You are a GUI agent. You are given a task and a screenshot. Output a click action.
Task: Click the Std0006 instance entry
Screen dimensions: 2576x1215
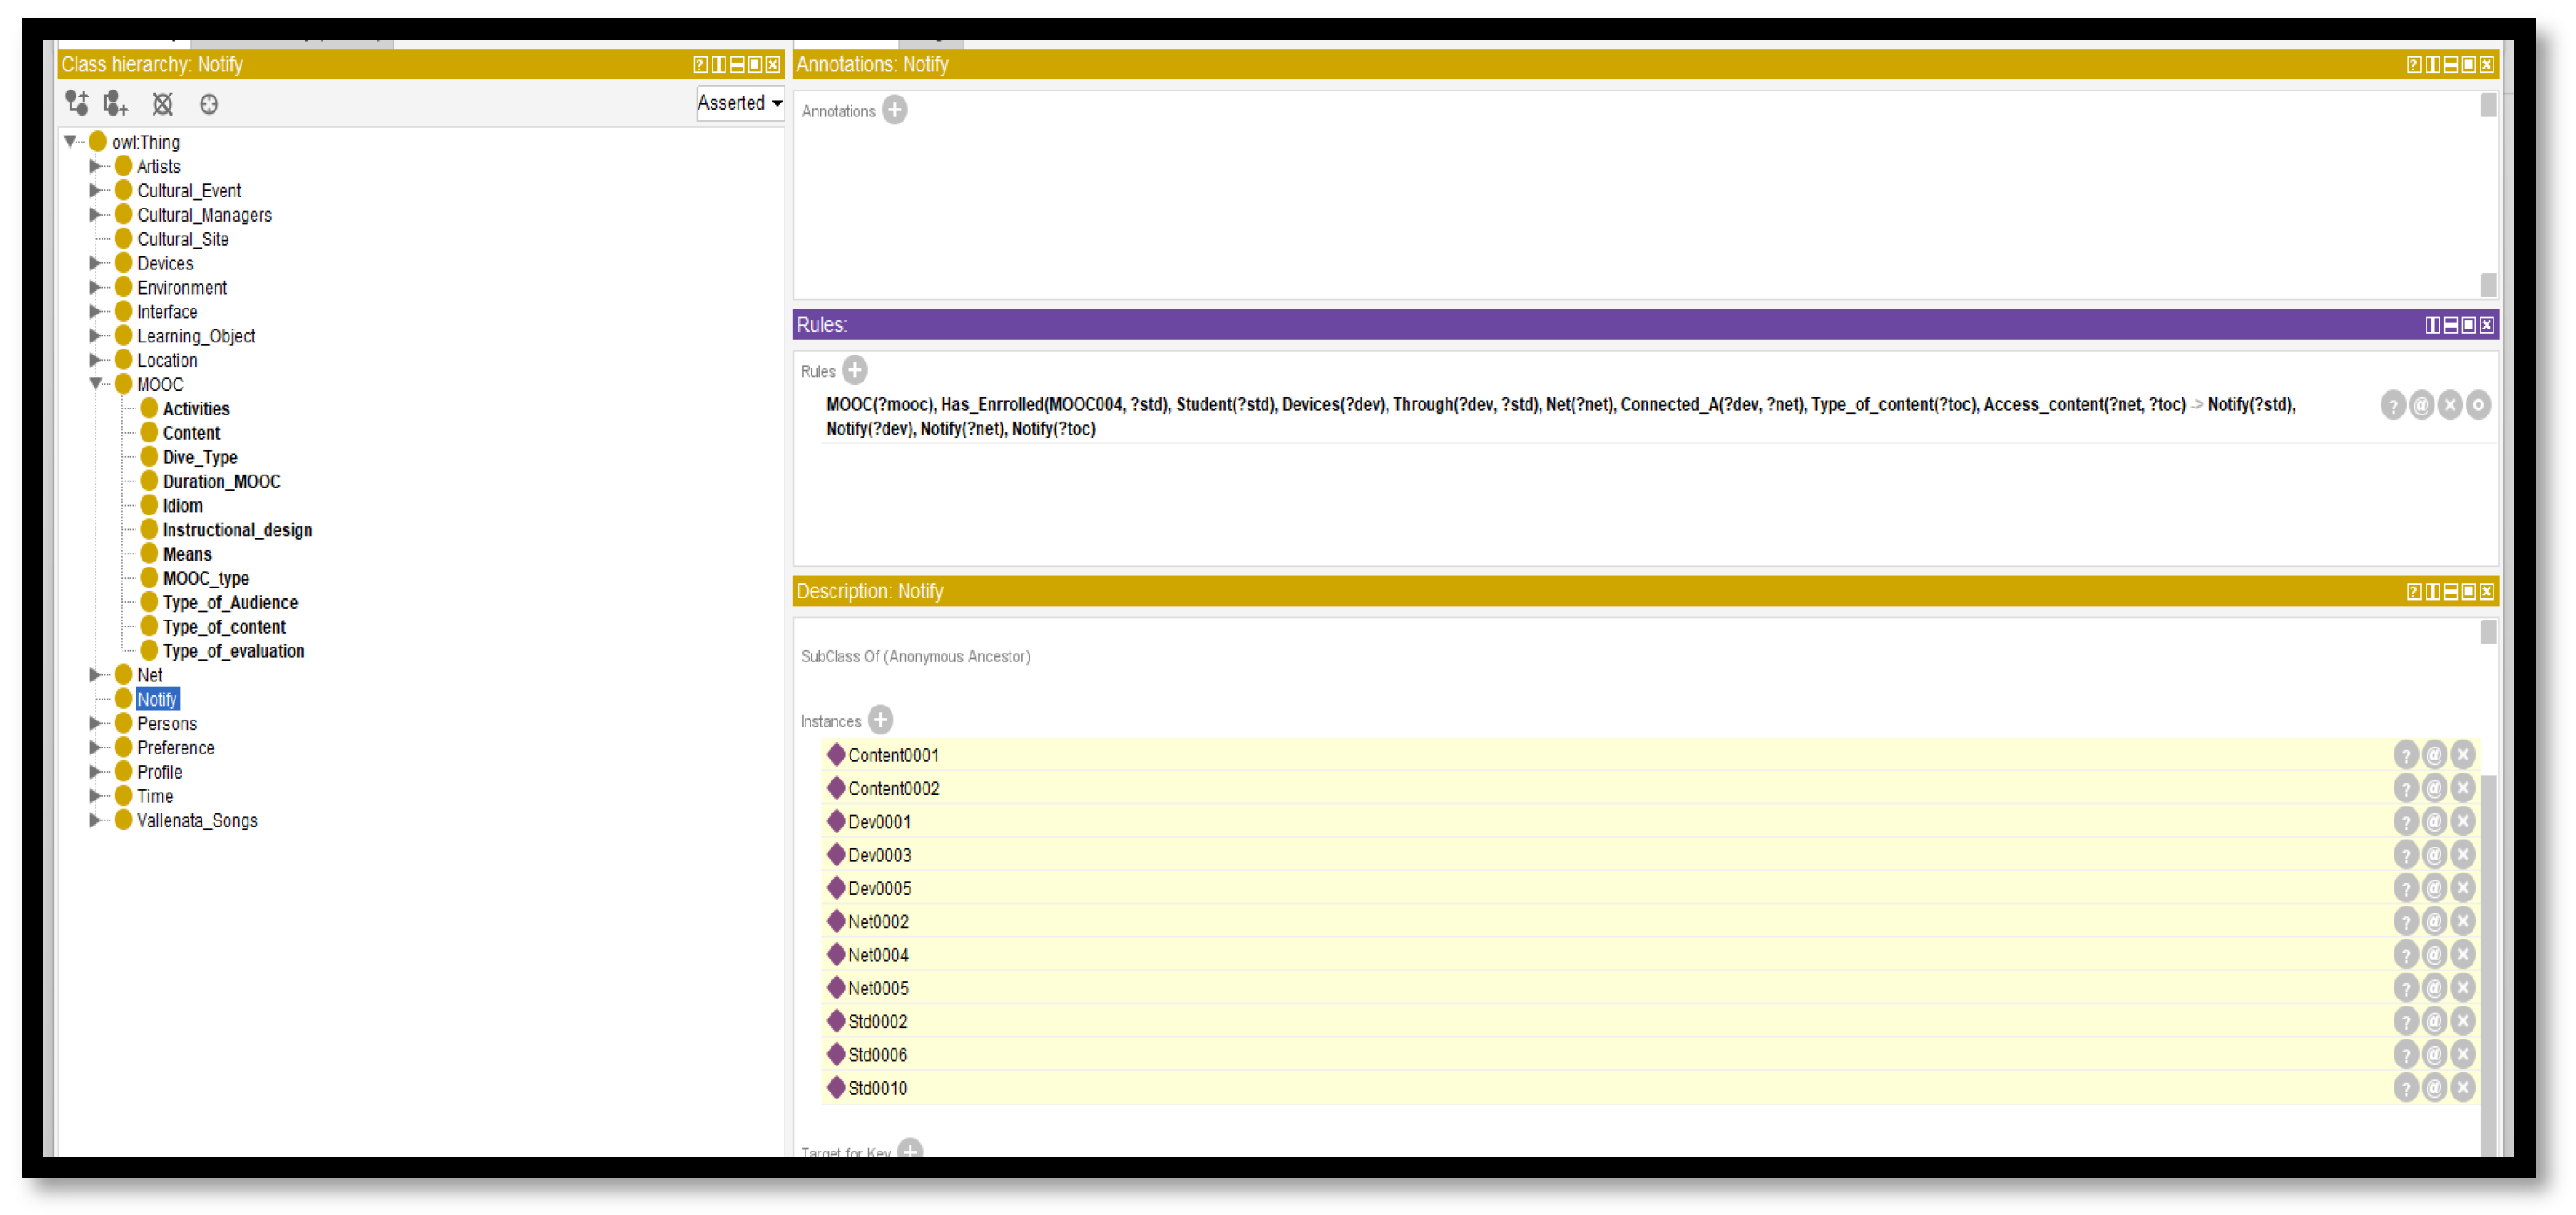click(x=877, y=1055)
